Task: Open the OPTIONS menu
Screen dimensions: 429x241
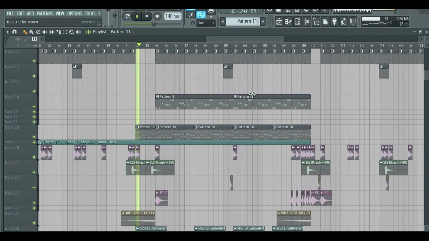Action: tap(74, 14)
